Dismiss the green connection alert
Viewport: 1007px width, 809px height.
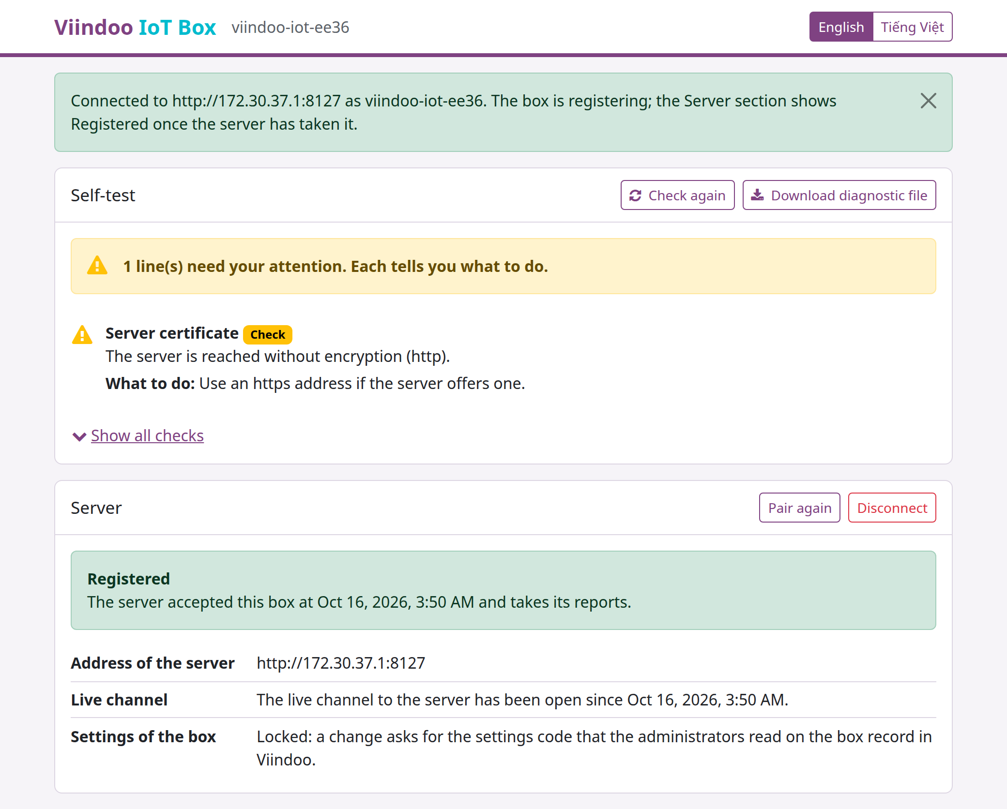coord(928,101)
